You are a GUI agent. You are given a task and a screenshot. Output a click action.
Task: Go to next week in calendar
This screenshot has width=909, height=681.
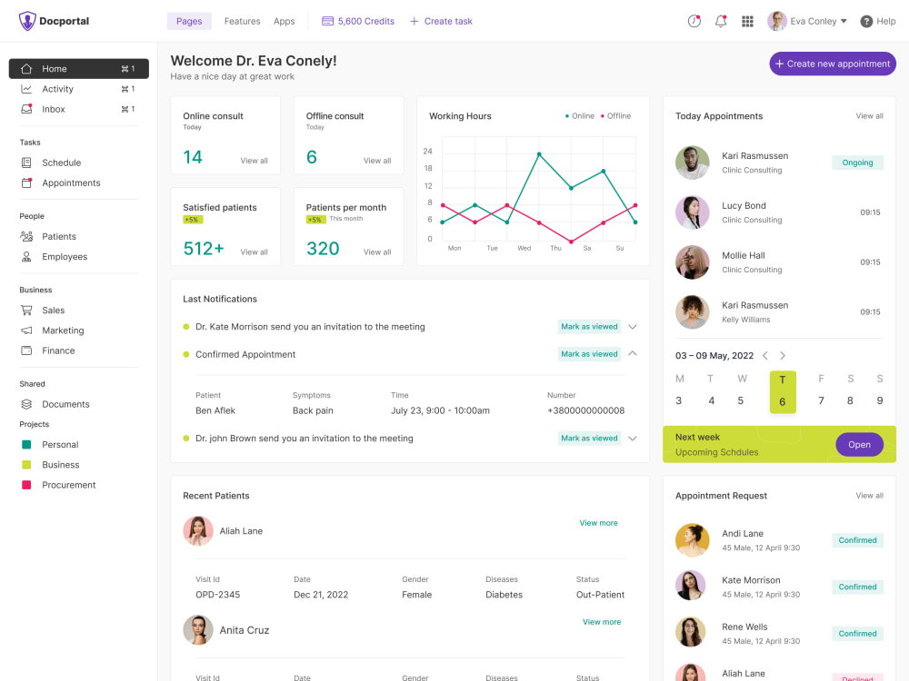coord(783,356)
